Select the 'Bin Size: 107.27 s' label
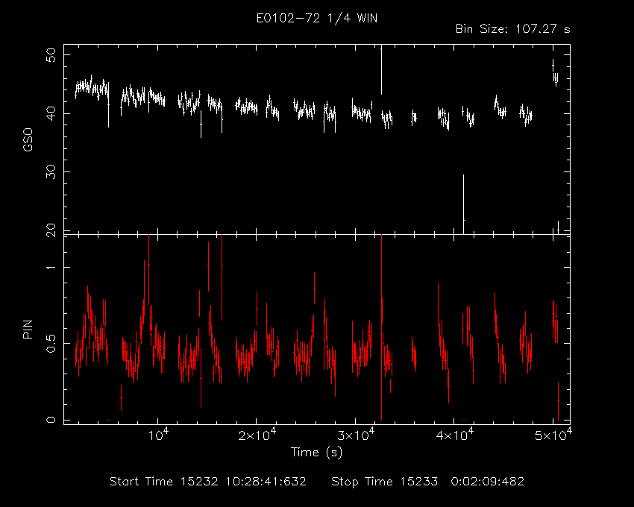The height and width of the screenshot is (507, 634). (x=512, y=29)
